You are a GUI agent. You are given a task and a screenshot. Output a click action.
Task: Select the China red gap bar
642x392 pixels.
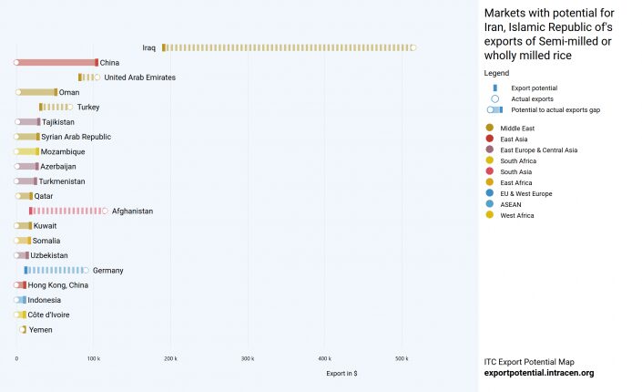pyautogui.click(x=56, y=62)
